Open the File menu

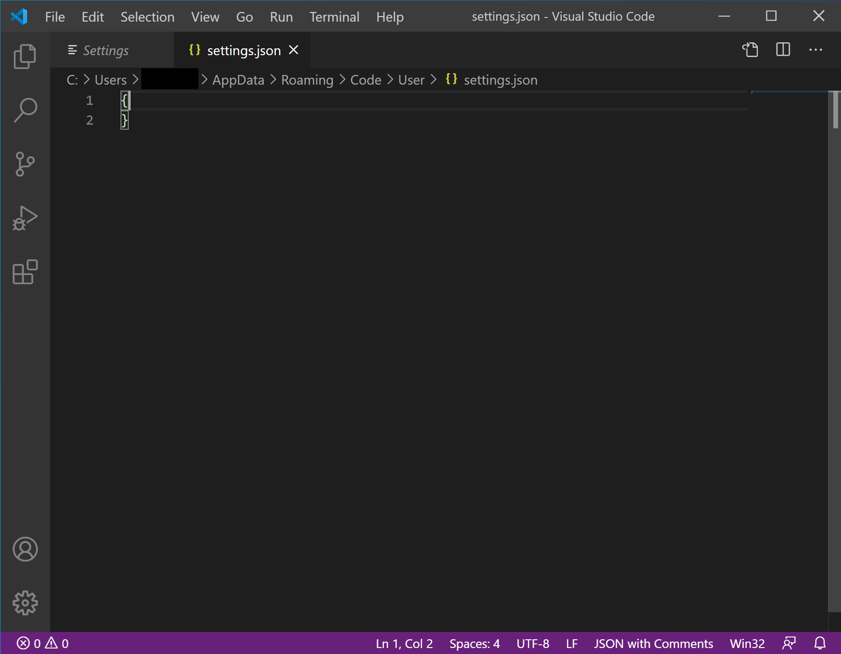point(55,17)
